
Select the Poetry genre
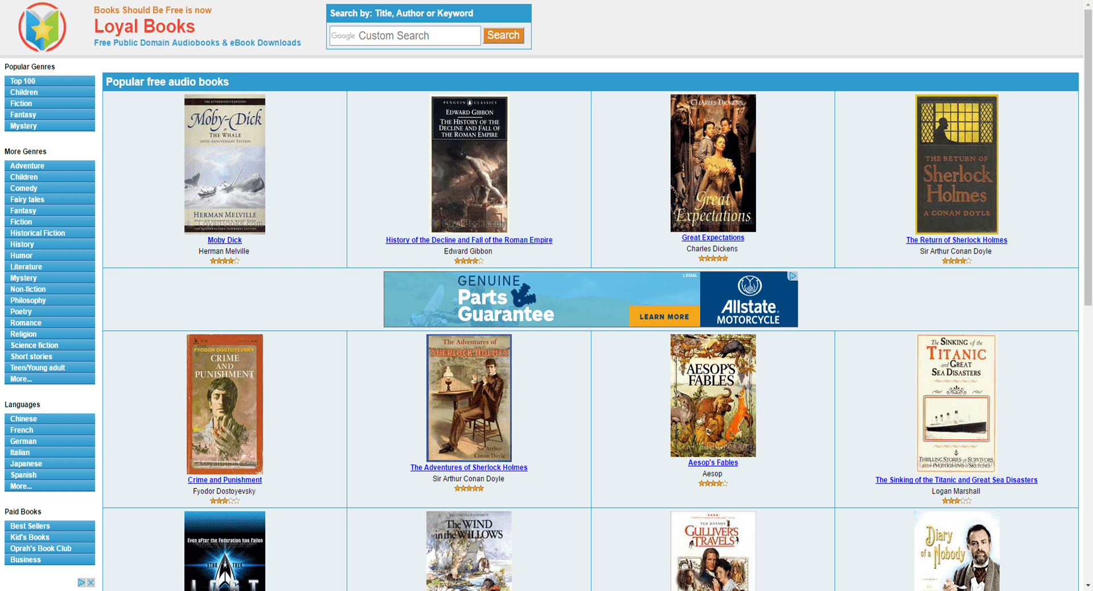point(50,311)
